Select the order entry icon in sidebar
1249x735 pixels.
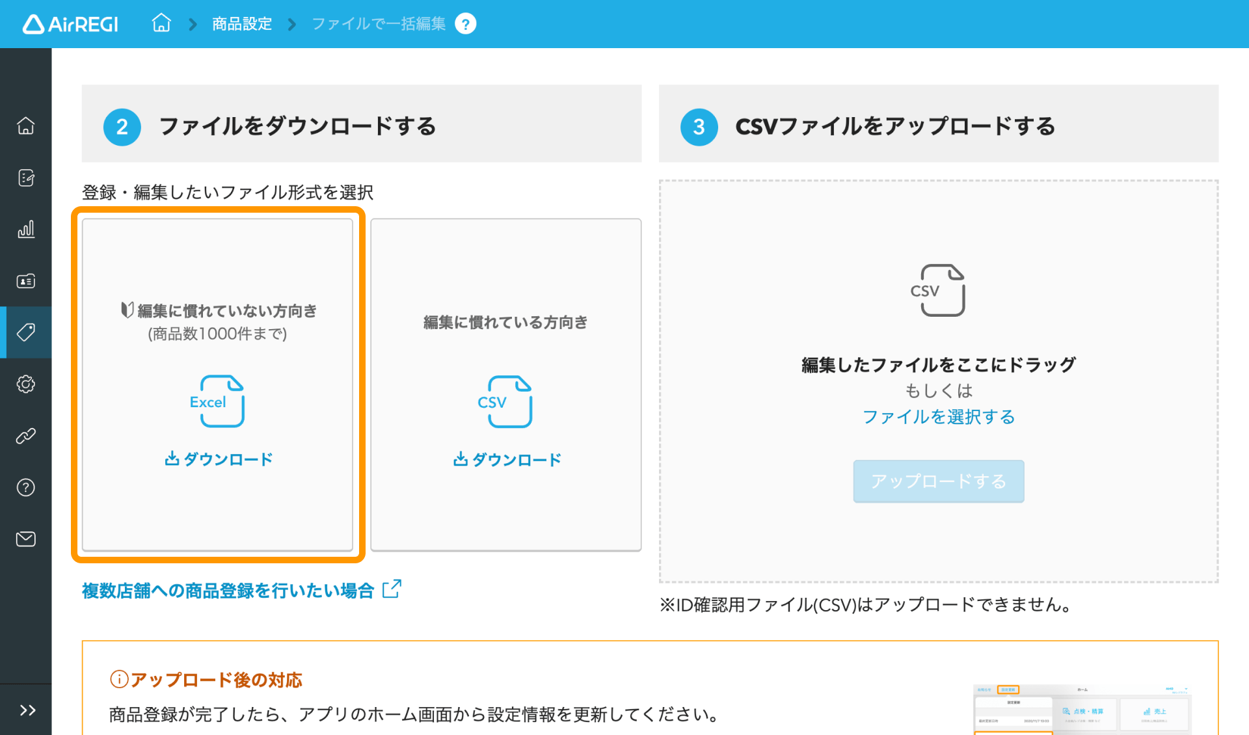pos(26,178)
